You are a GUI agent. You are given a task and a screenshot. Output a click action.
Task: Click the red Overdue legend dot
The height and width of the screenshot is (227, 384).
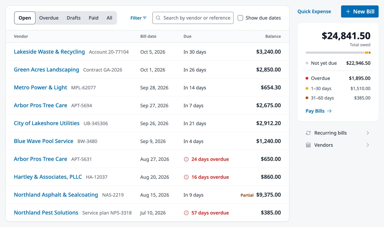coord(307,78)
